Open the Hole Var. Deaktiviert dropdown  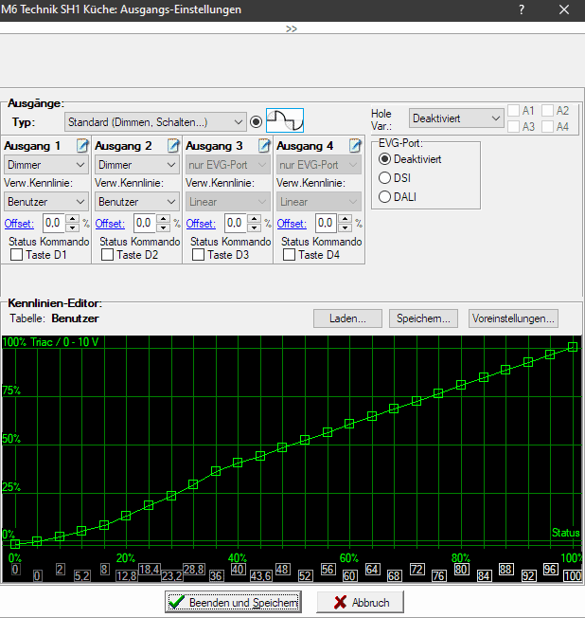pos(456,118)
